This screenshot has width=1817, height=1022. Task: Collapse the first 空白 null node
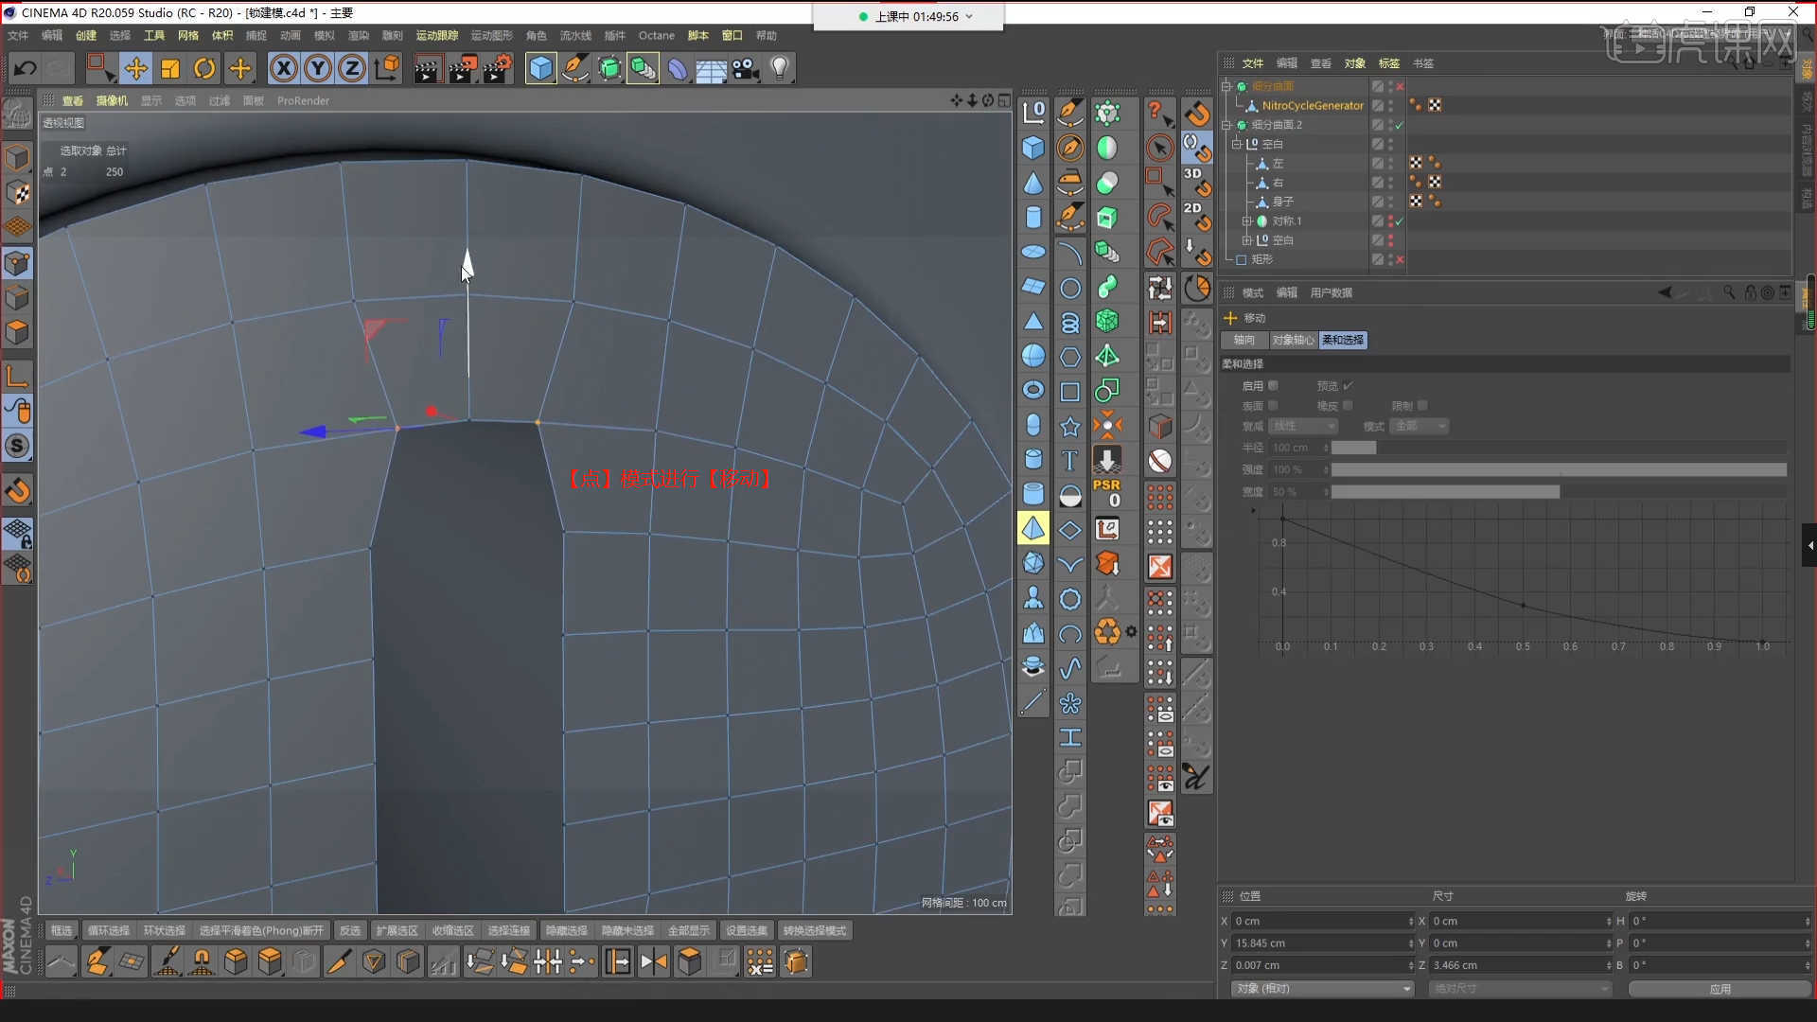(x=1236, y=144)
